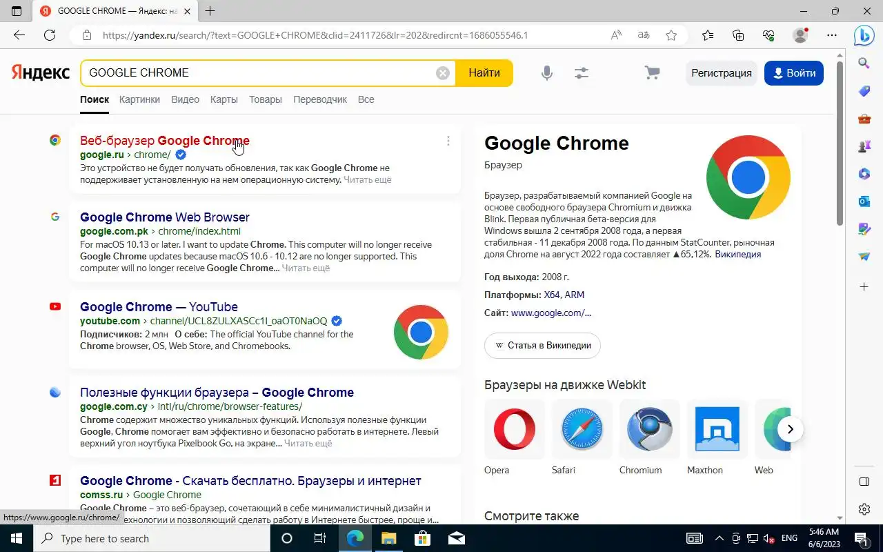Open the Edge profile avatar
The width and height of the screenshot is (883, 552).
click(800, 35)
